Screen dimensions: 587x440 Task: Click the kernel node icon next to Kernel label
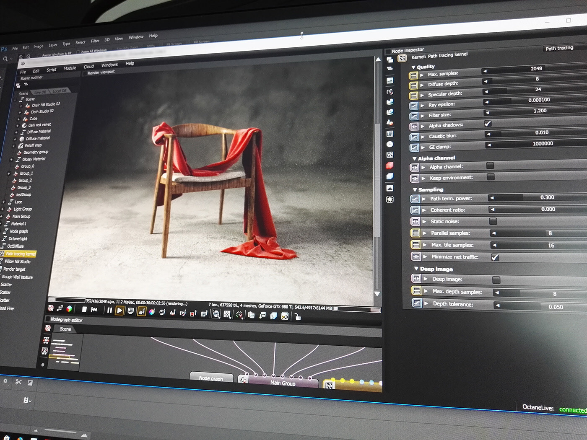(402, 58)
